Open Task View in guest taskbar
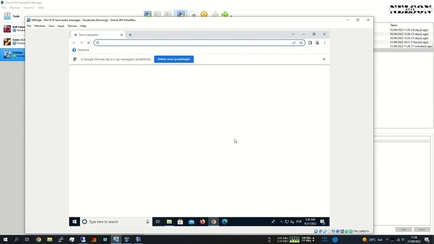 pyautogui.click(x=158, y=222)
